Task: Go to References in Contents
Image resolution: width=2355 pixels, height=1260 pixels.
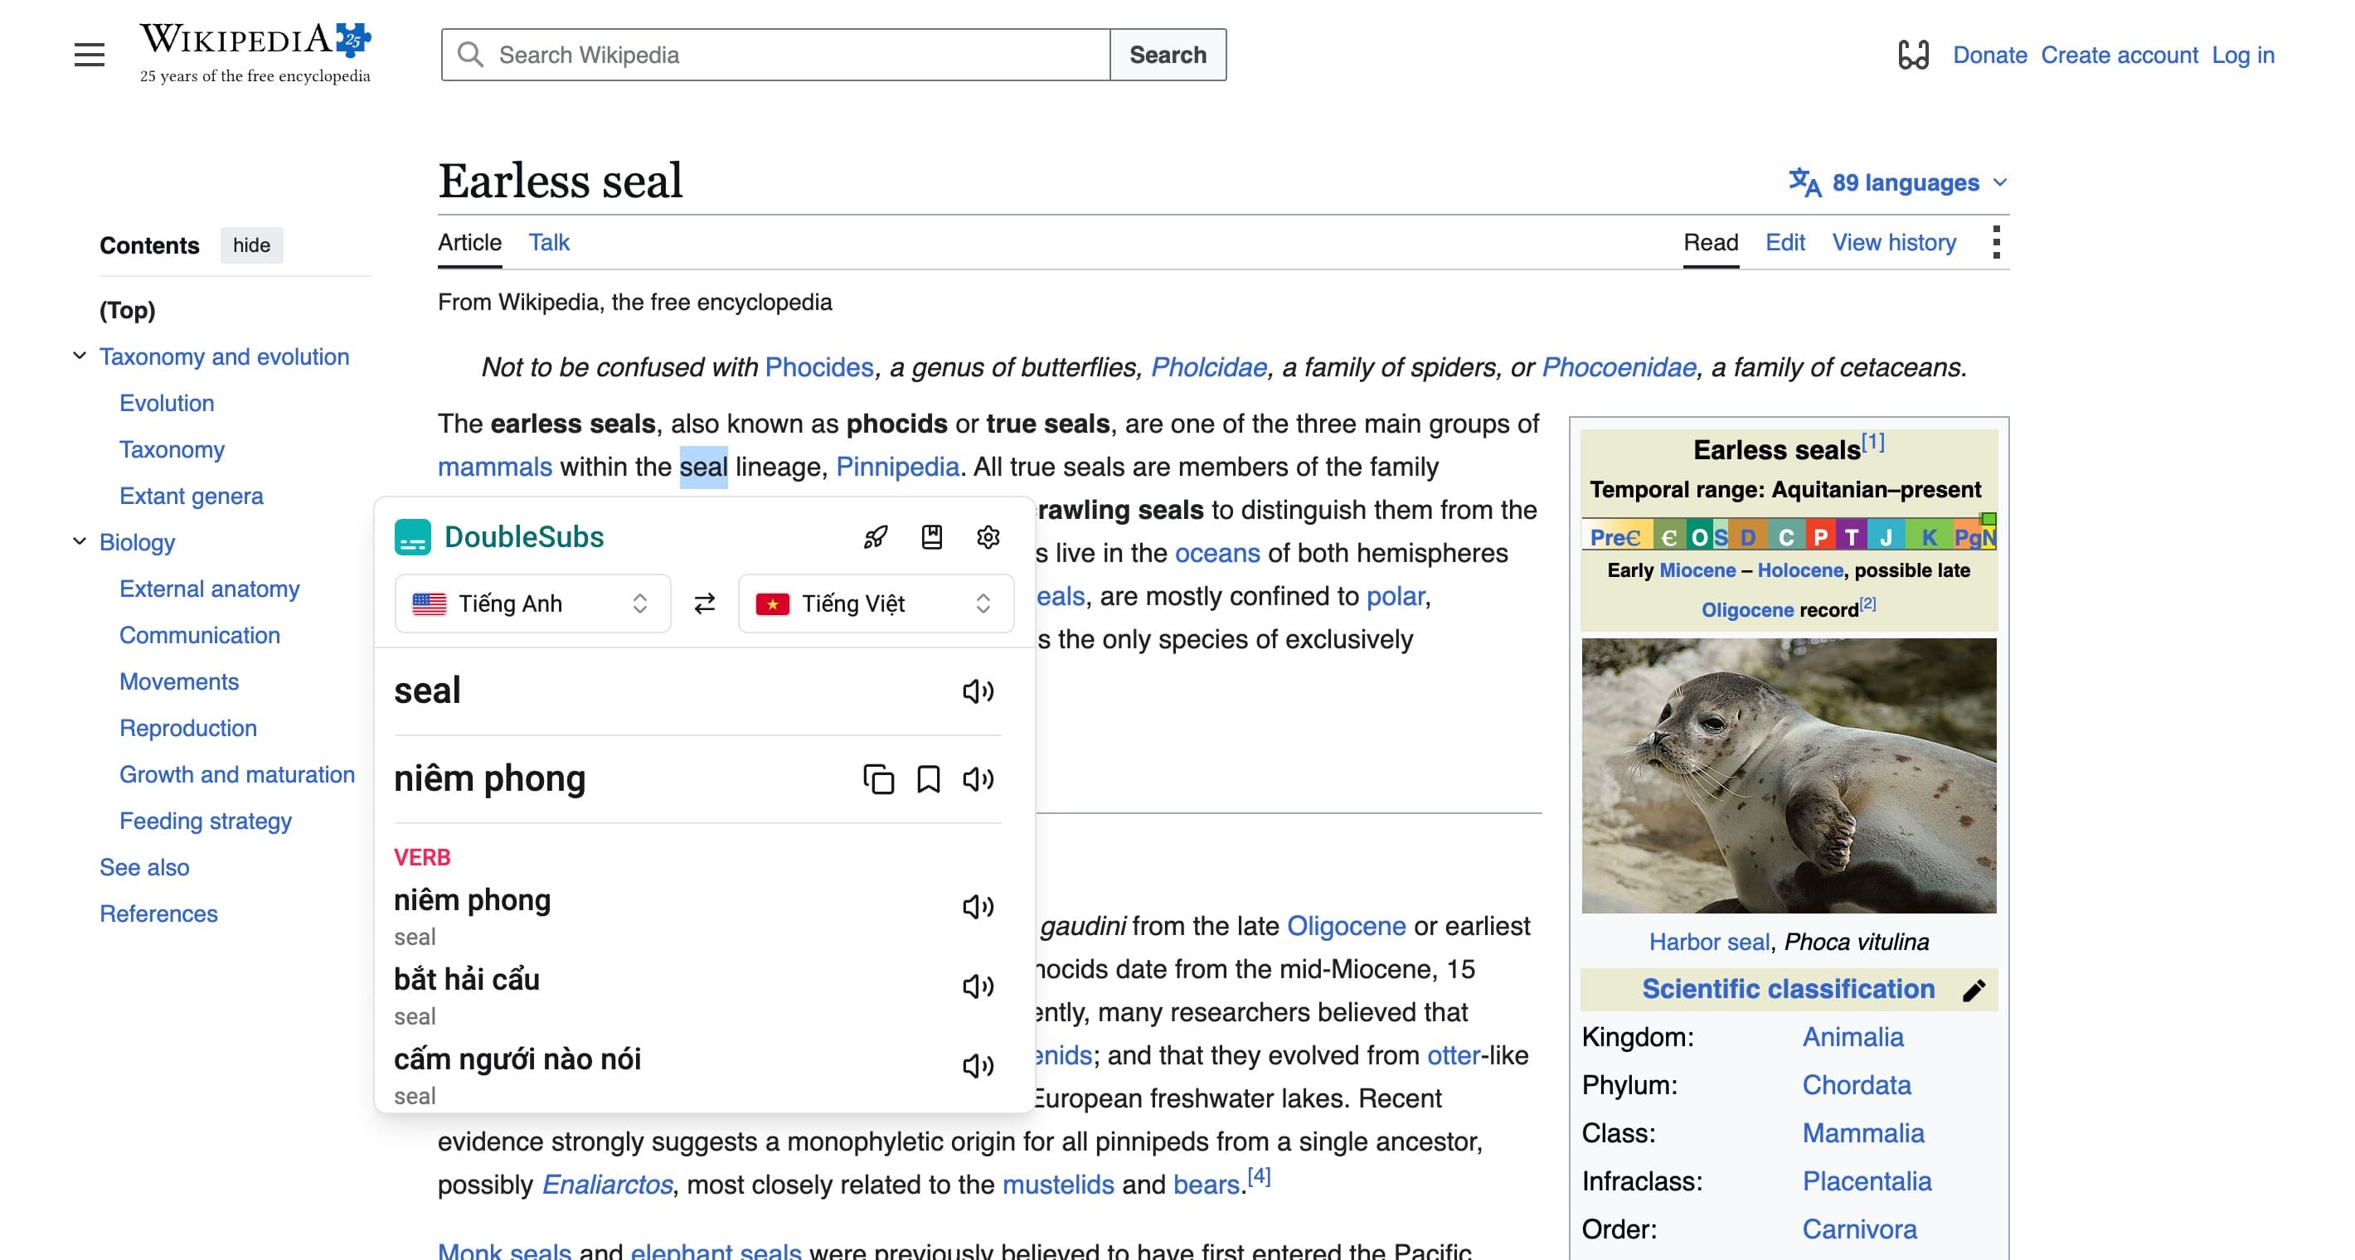Action: click(158, 913)
